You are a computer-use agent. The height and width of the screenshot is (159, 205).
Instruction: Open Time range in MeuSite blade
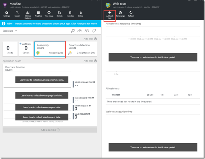(49, 14)
